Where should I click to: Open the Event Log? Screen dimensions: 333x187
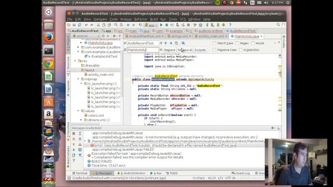[x=240, y=173]
